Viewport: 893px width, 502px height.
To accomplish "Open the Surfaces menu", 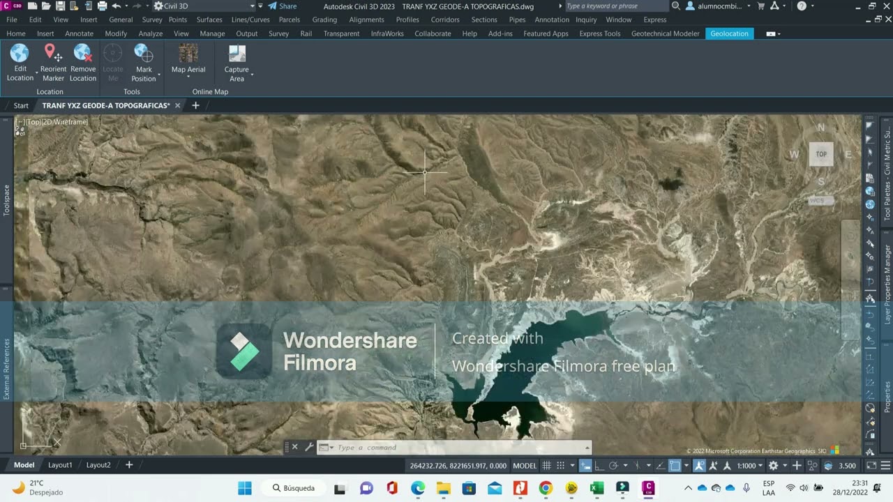I will (209, 20).
